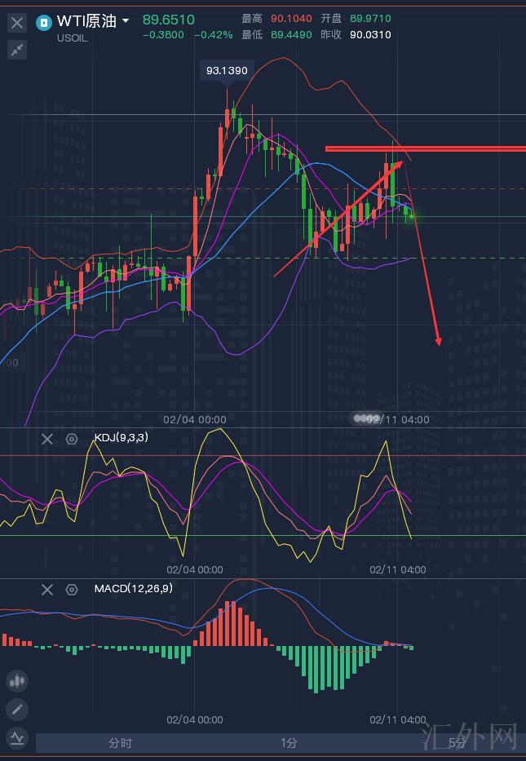
Task: Select the red horizontal resistance line
Action: (x=424, y=149)
